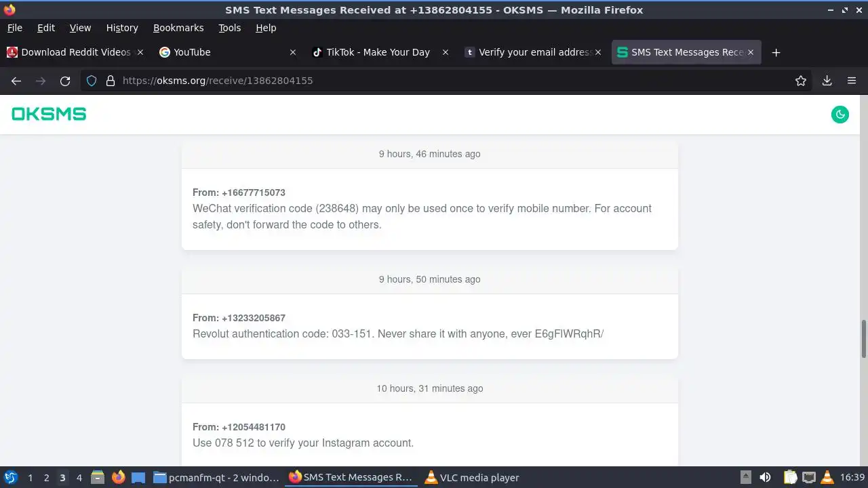Click the '9 hours, 50 minutes ago' timestamp

tap(430, 279)
